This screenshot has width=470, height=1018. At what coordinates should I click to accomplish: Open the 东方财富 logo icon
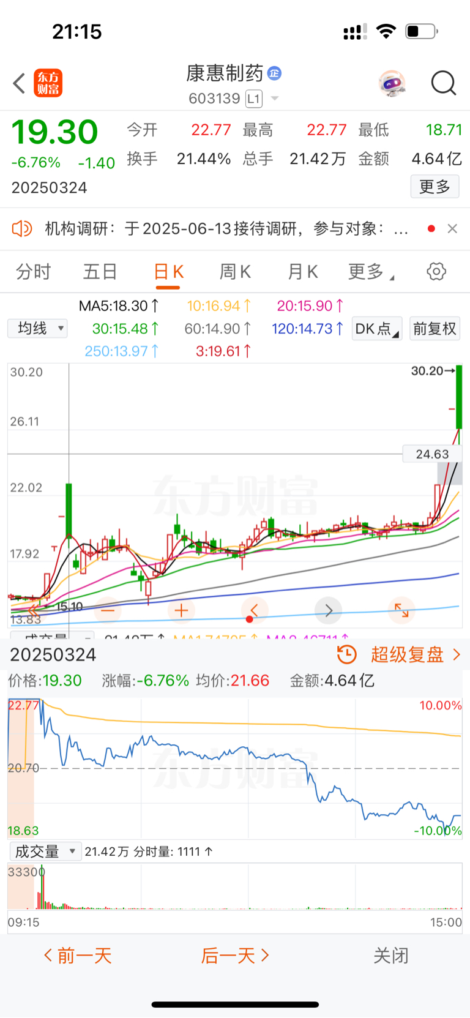[x=48, y=83]
